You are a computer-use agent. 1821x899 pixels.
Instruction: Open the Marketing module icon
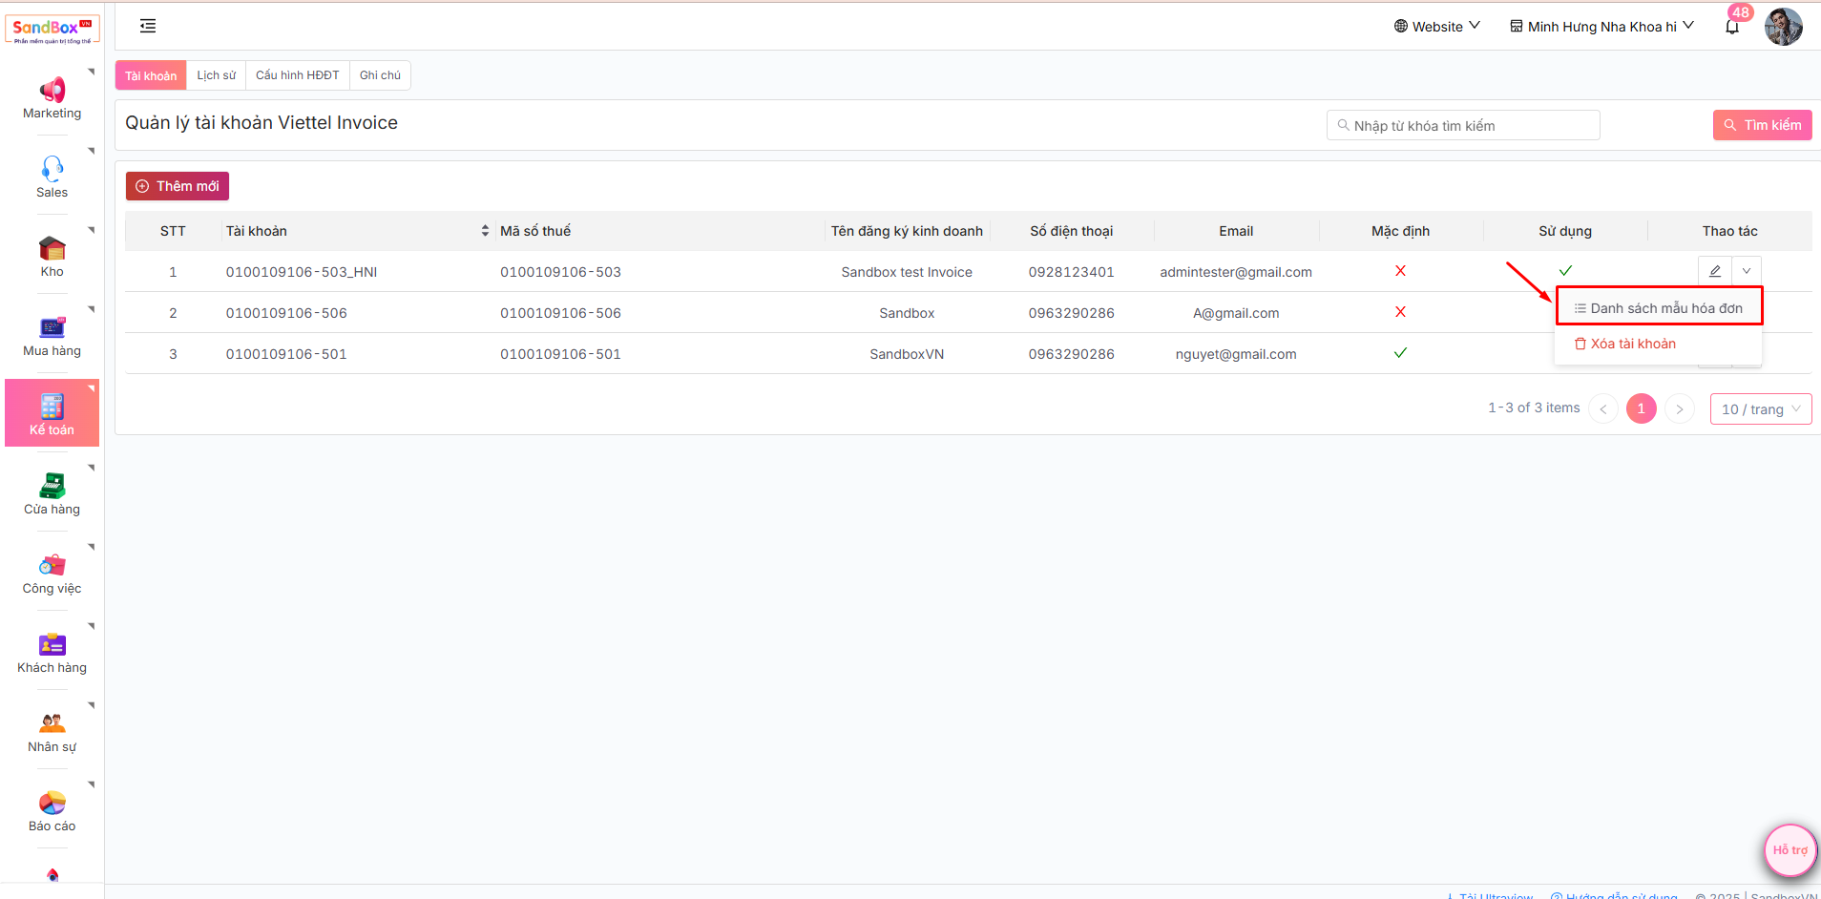click(52, 91)
